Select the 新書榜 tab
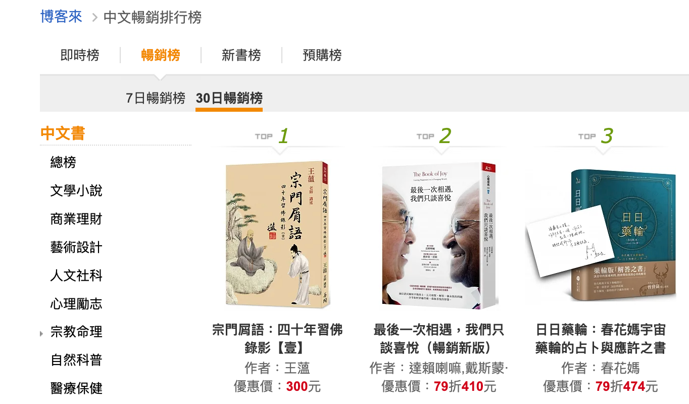Viewport: 689px width, 404px height. [x=241, y=55]
